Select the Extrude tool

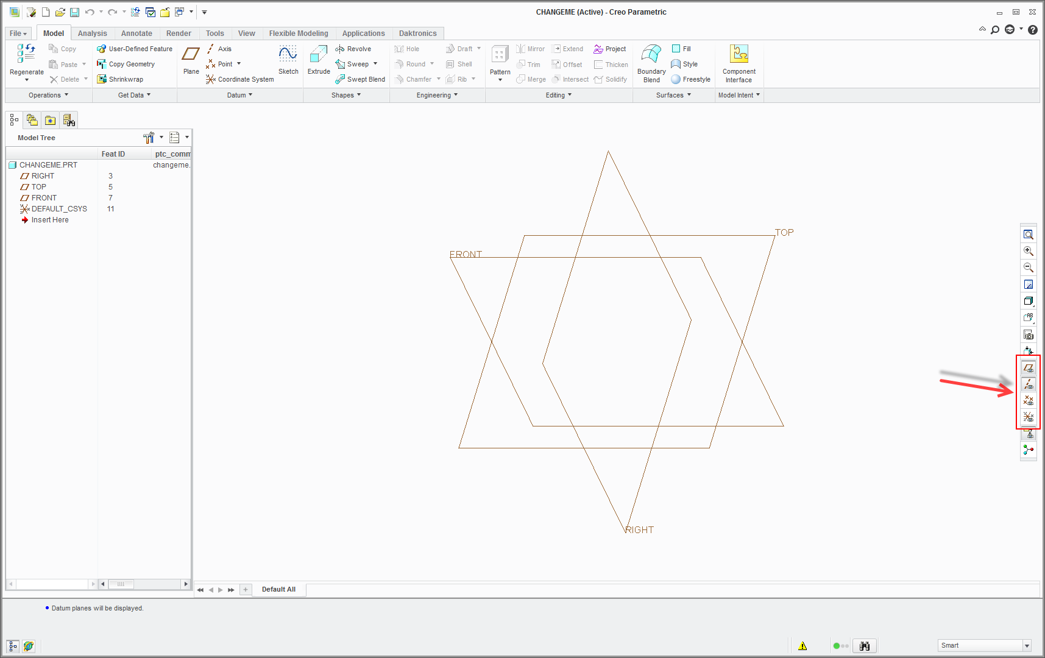click(x=319, y=60)
